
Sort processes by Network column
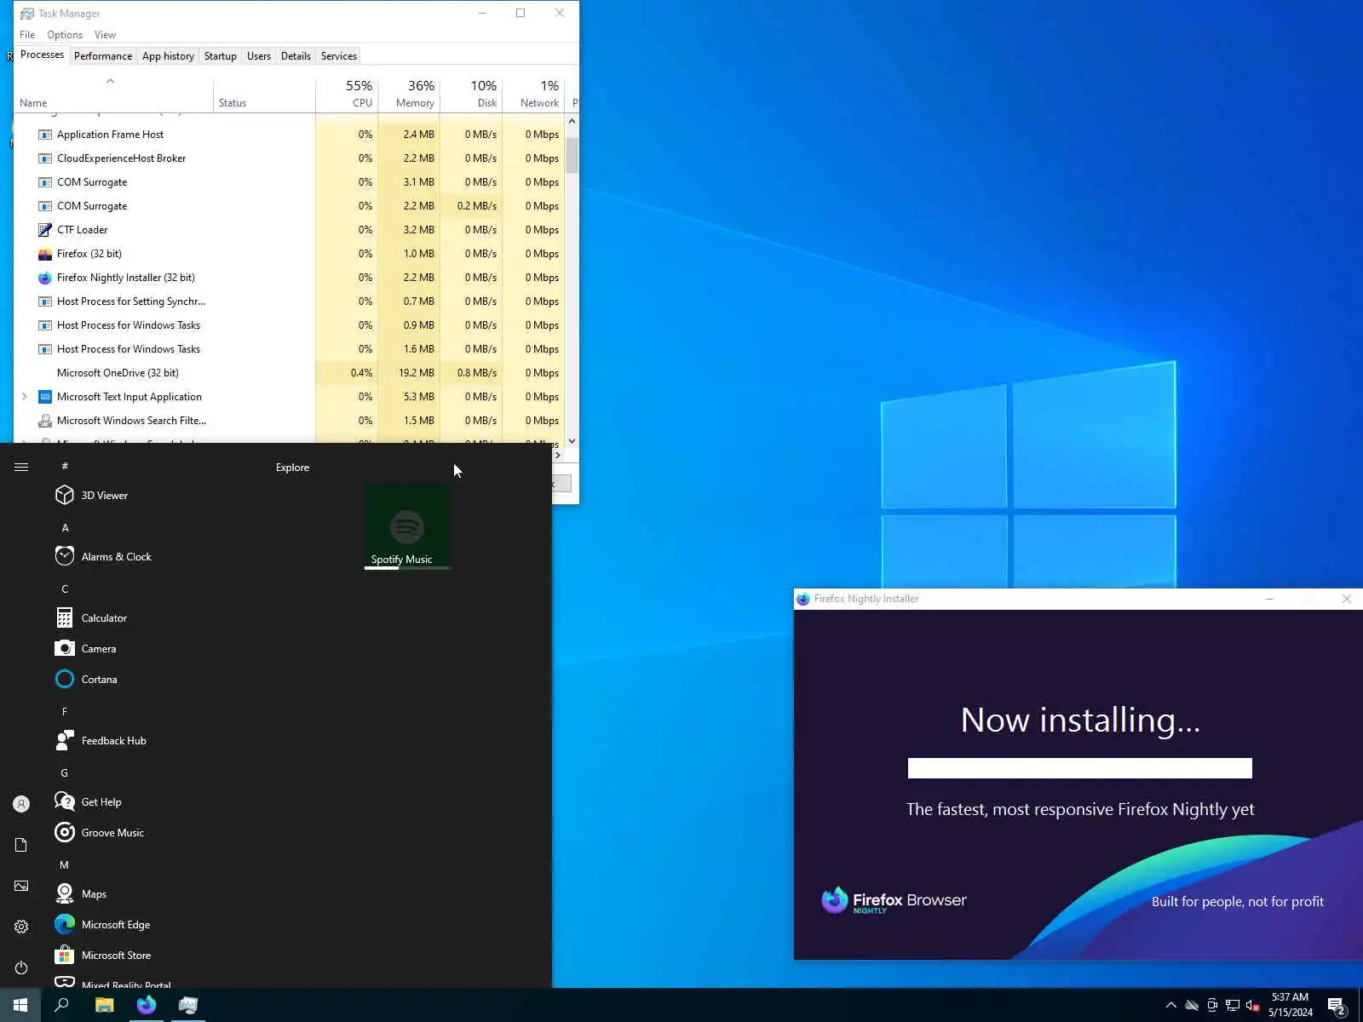pos(534,94)
